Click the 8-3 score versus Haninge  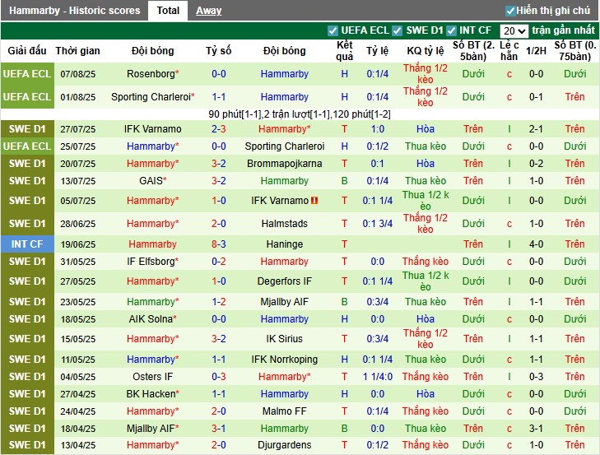pos(218,244)
